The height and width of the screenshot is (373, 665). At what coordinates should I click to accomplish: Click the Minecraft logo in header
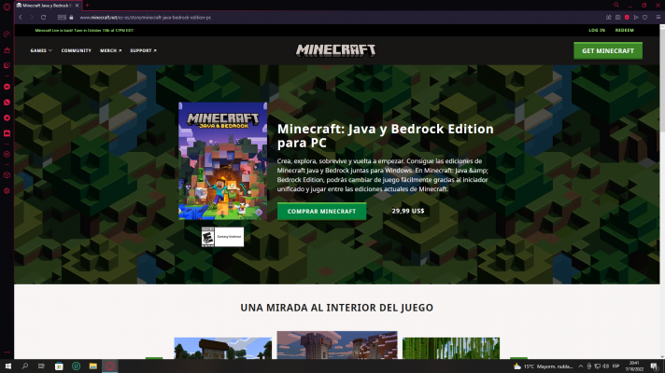pyautogui.click(x=335, y=50)
